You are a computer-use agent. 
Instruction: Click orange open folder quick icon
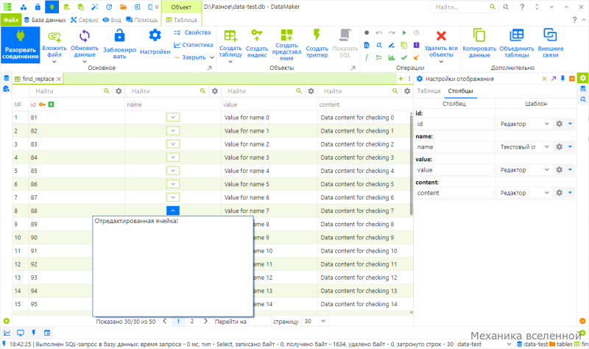tap(123, 7)
